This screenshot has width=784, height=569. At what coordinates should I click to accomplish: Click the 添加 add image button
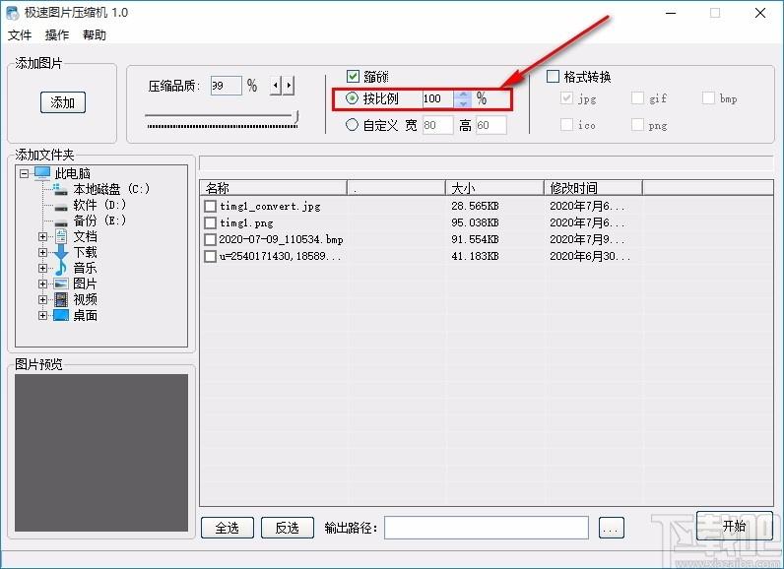(x=63, y=102)
